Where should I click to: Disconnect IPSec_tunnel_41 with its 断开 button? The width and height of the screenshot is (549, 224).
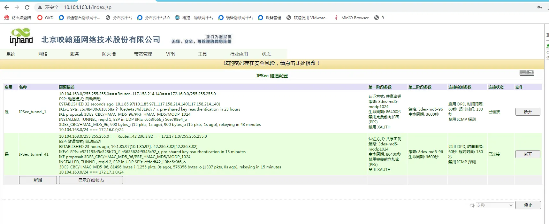pyautogui.click(x=528, y=154)
